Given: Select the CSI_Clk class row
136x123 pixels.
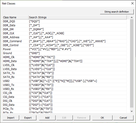Looking at the screenshot, I should pyautogui.click(x=65, y=93).
